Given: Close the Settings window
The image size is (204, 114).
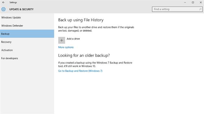Looking at the screenshot, I should click(x=201, y=2).
